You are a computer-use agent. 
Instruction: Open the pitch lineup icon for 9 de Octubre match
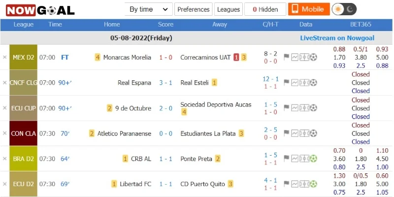click(x=304, y=108)
